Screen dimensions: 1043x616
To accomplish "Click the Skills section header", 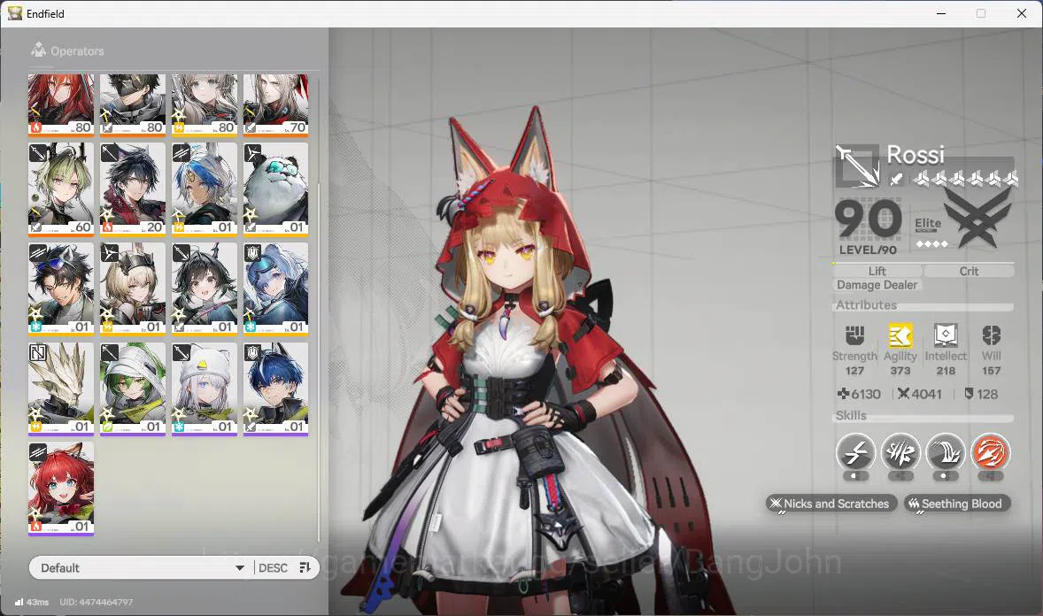I will [x=851, y=415].
